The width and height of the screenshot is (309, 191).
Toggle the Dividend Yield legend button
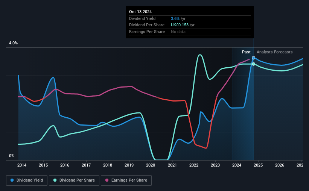tap(27, 180)
